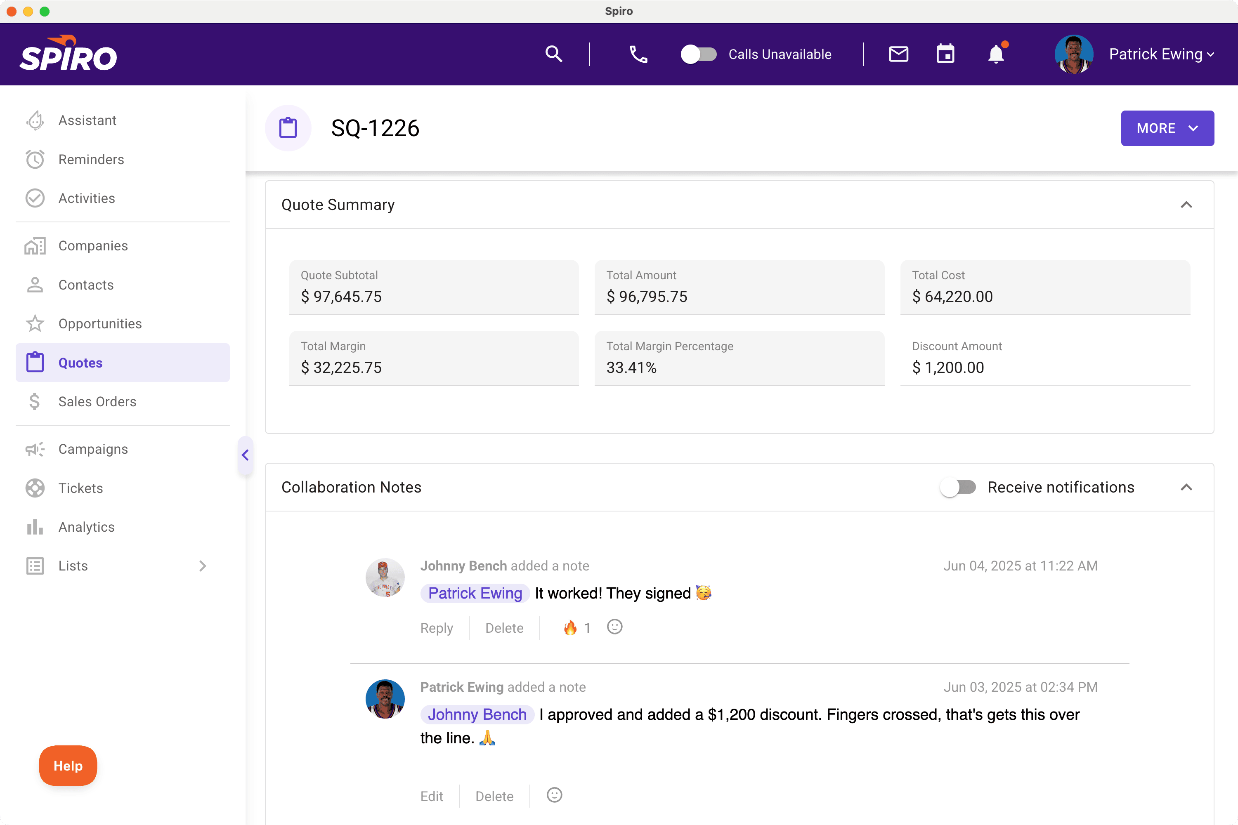Click the SQ-1226 quote title
1238x825 pixels.
pyautogui.click(x=375, y=128)
